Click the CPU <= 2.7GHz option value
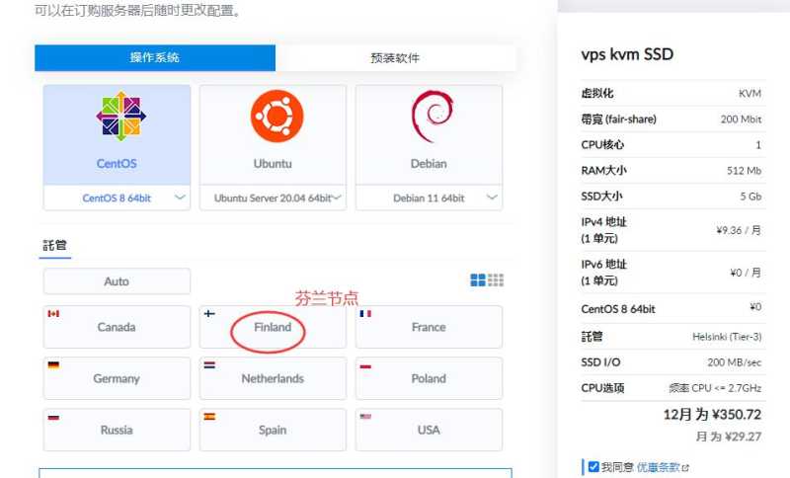Image resolution: width=790 pixels, height=478 pixels. tap(715, 388)
